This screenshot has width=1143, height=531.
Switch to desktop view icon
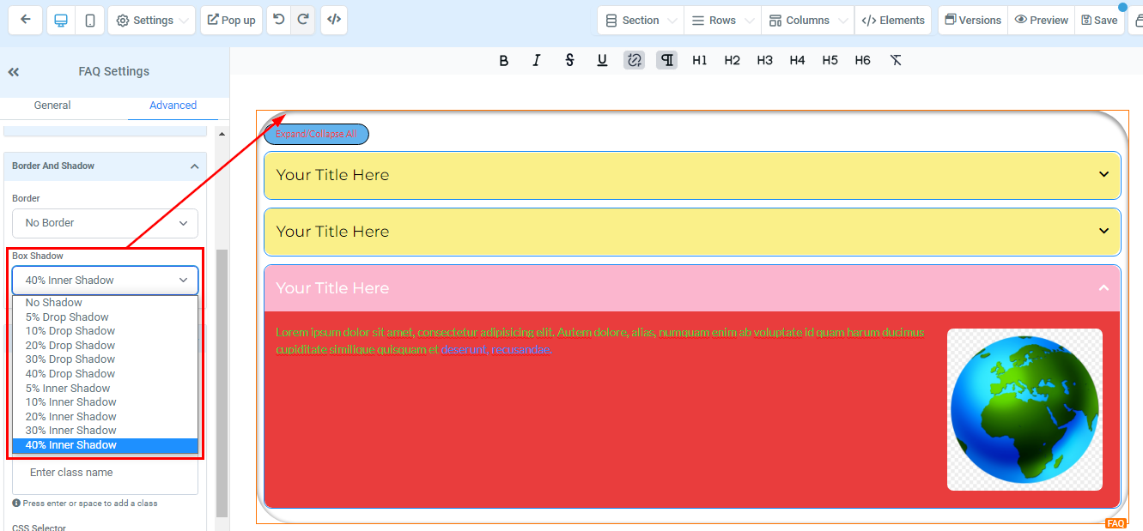pyautogui.click(x=61, y=20)
